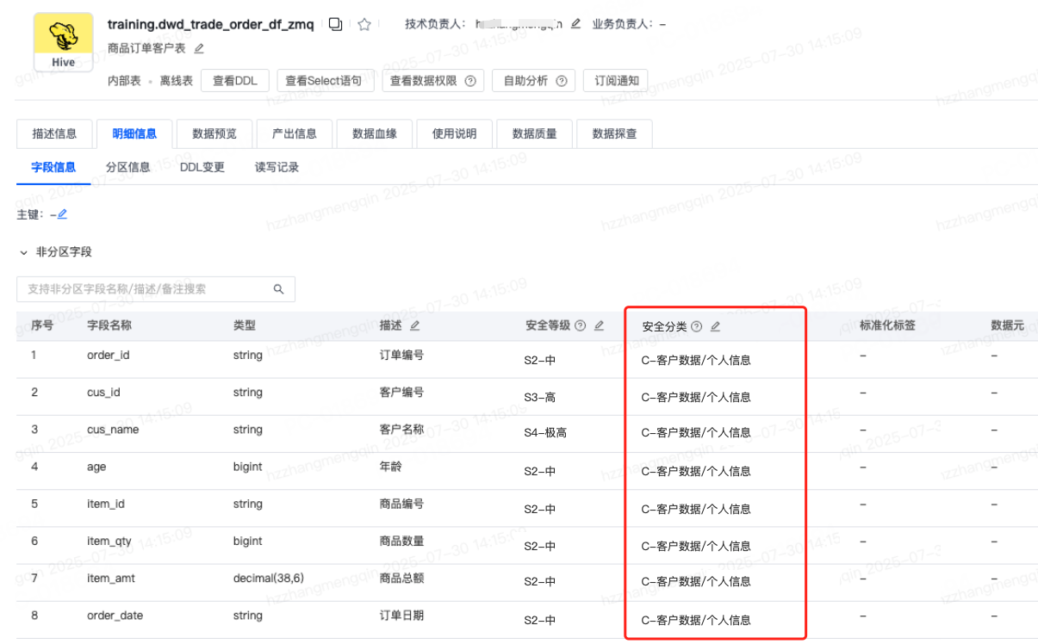Switch to the 数据预览 tab
Viewport: 1038px width, 644px height.
214,133
